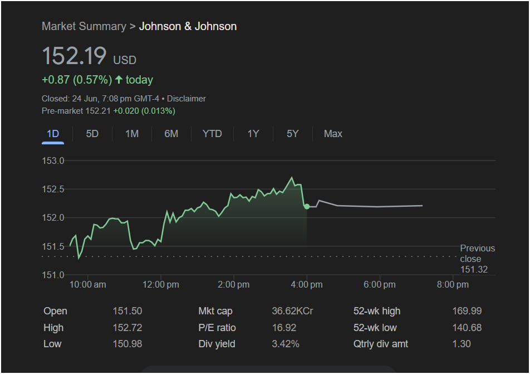Screen dimensions: 530x374
Task: Select the YTD tab
Action: click(x=212, y=134)
